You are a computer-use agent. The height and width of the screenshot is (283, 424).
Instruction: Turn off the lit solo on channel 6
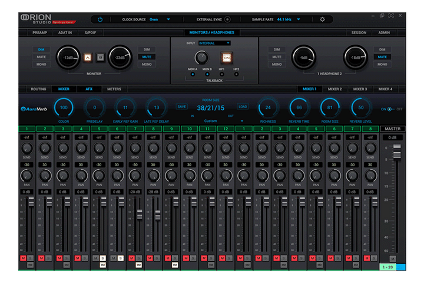click(x=121, y=258)
